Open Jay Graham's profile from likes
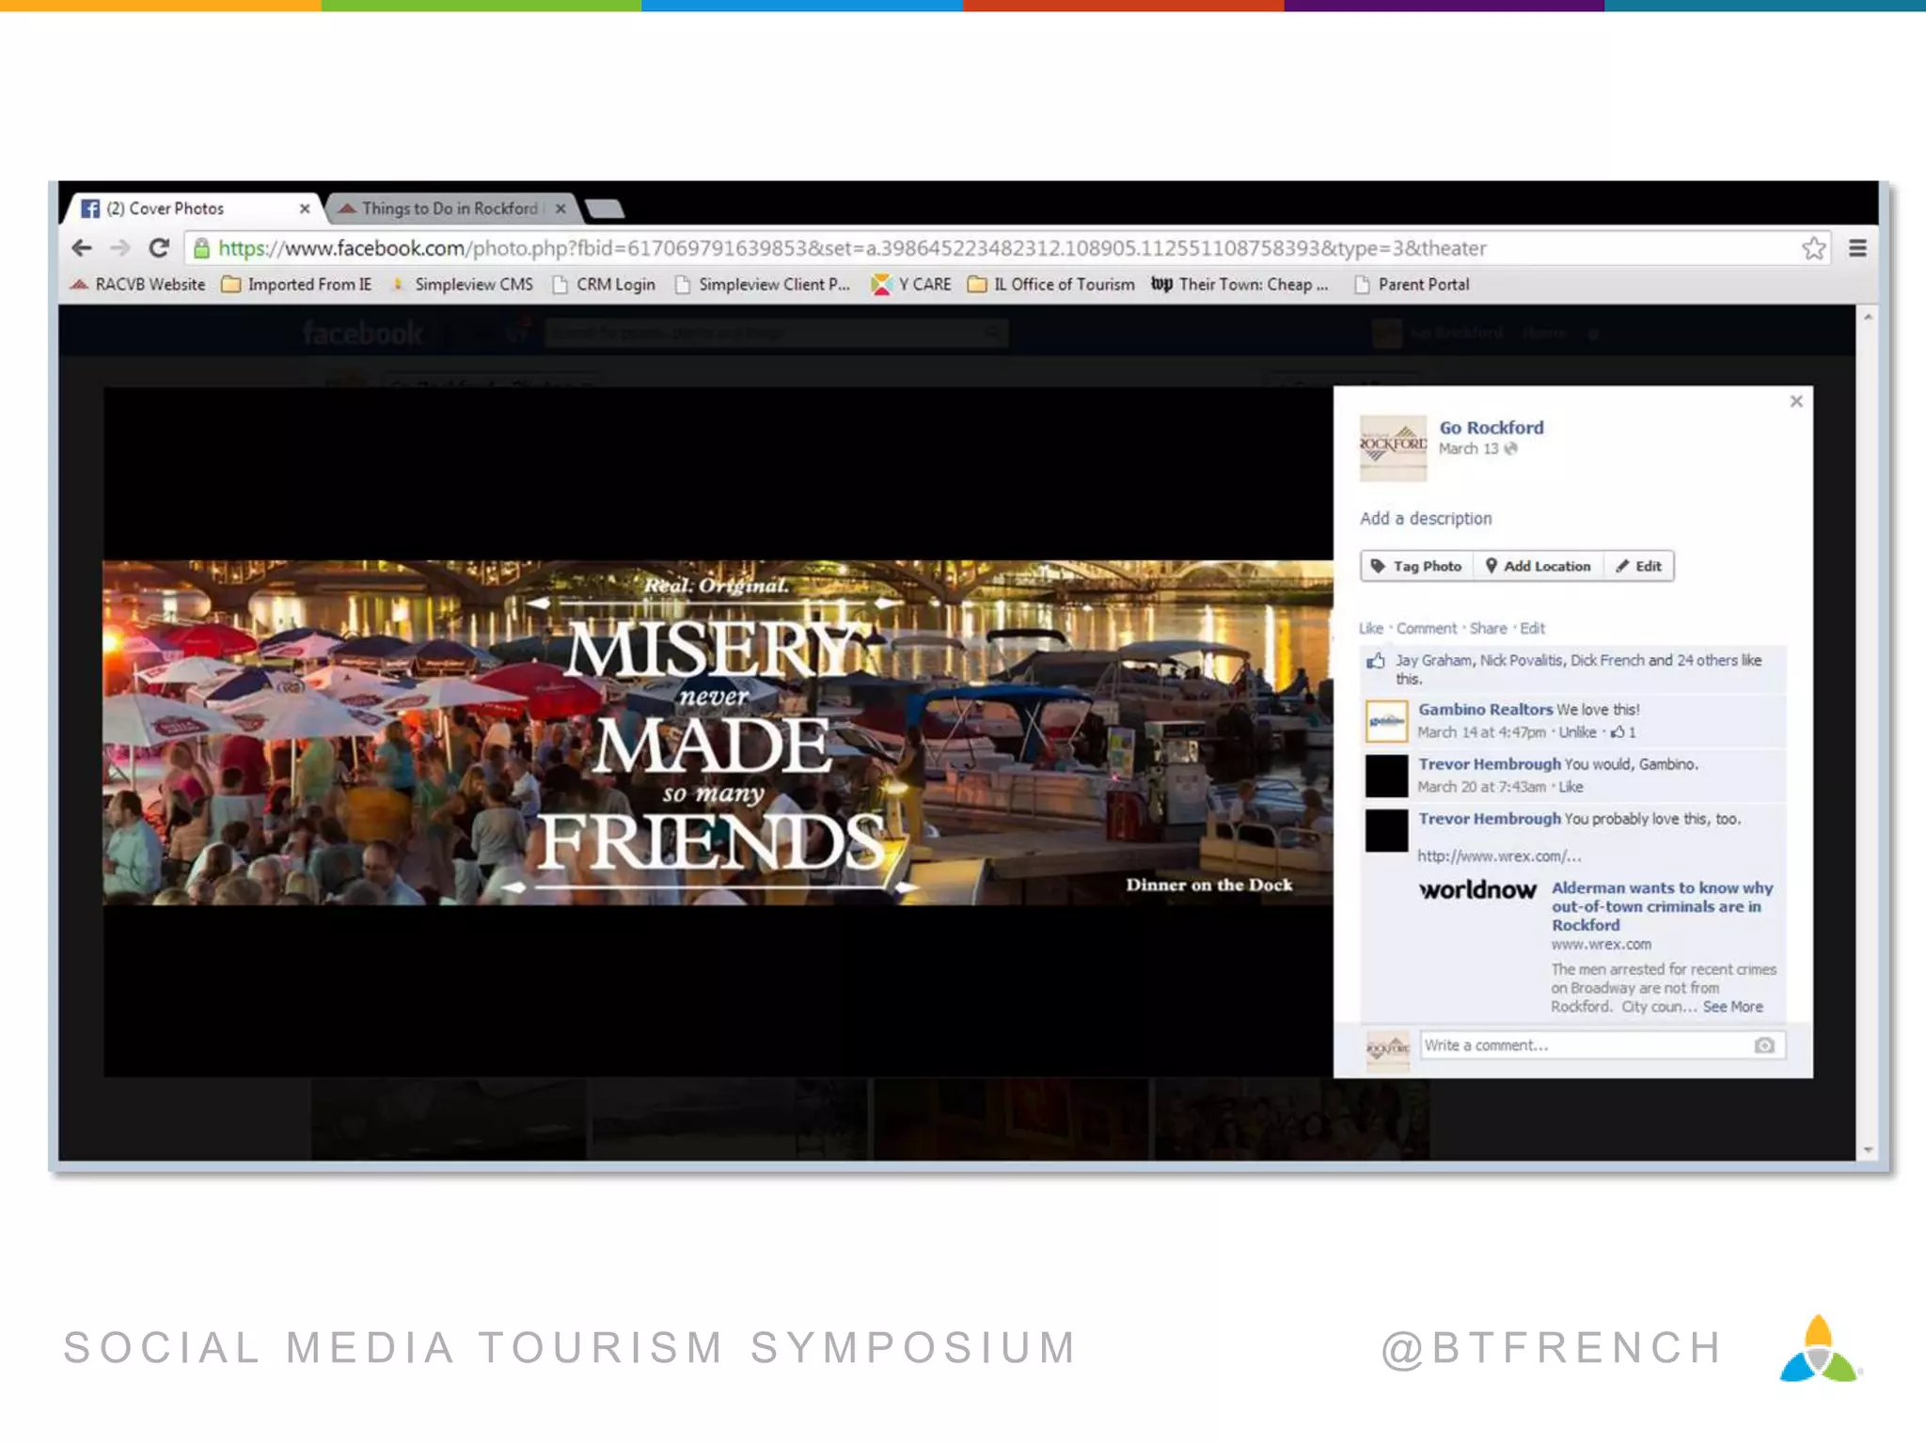This screenshot has width=1926, height=1444. [1434, 660]
